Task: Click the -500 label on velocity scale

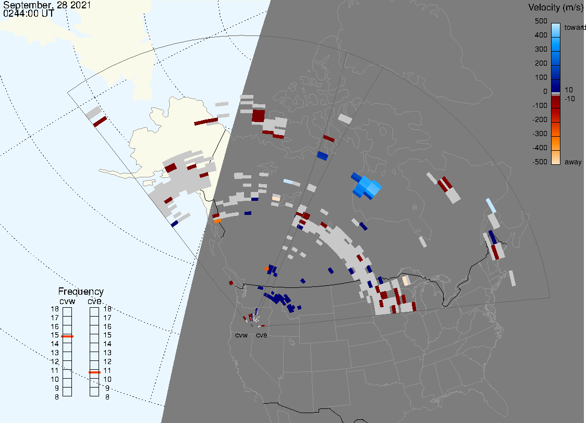Action: tap(540, 162)
